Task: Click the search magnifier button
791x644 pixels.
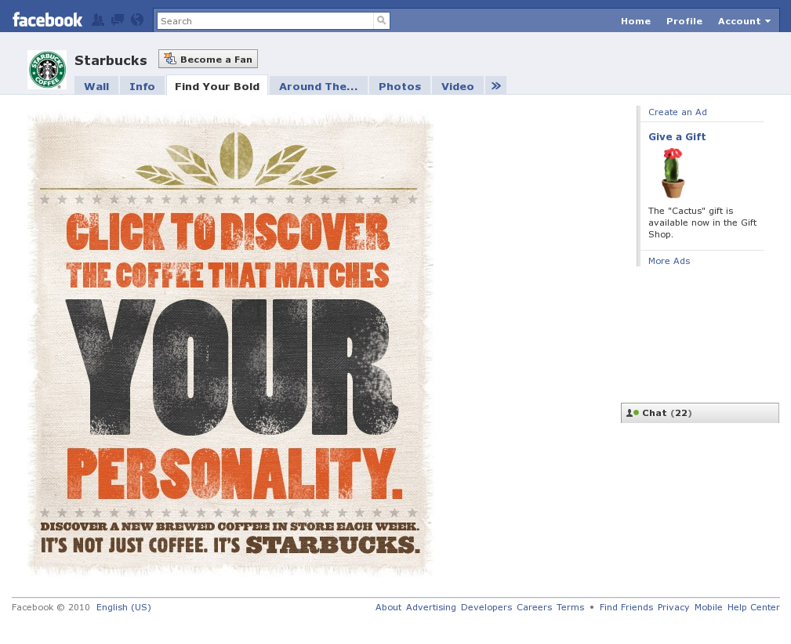Action: point(382,20)
